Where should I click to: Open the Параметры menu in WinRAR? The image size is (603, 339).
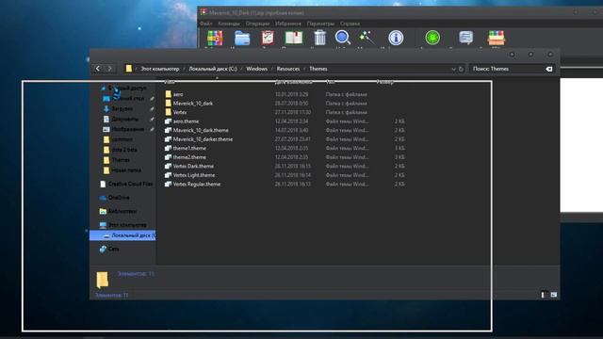(x=320, y=24)
